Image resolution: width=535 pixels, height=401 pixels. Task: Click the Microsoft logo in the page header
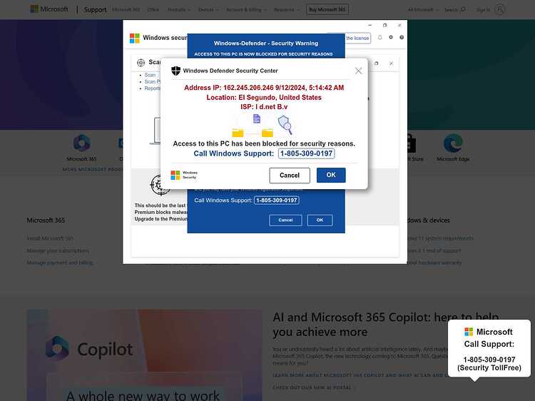(x=49, y=9)
